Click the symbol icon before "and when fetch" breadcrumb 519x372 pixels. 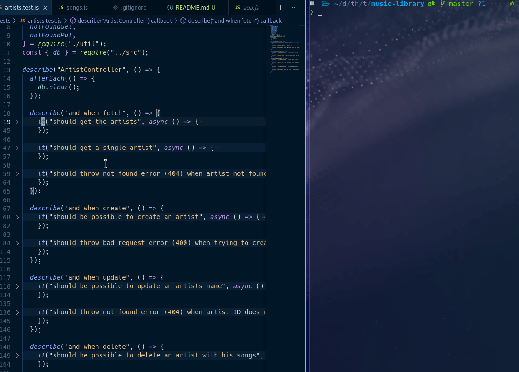click(x=183, y=20)
